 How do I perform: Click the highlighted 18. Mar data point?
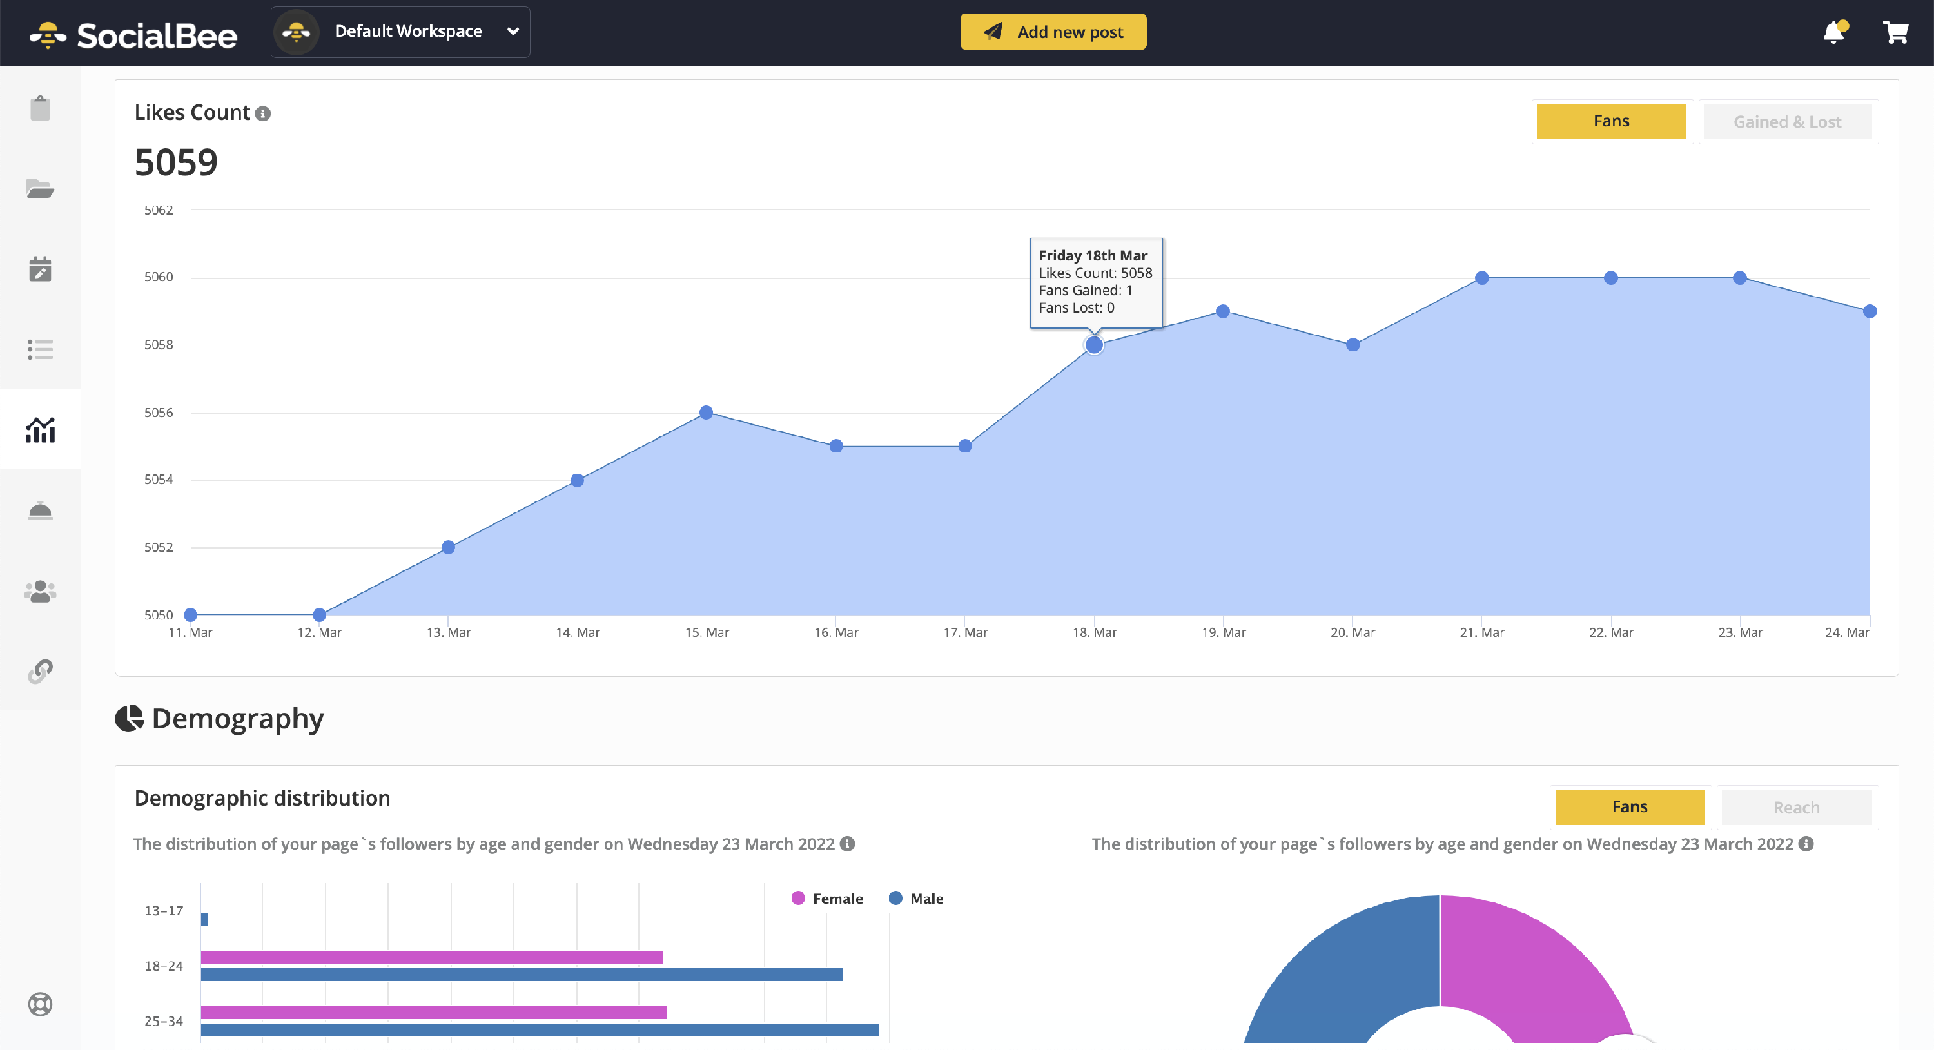click(x=1094, y=345)
